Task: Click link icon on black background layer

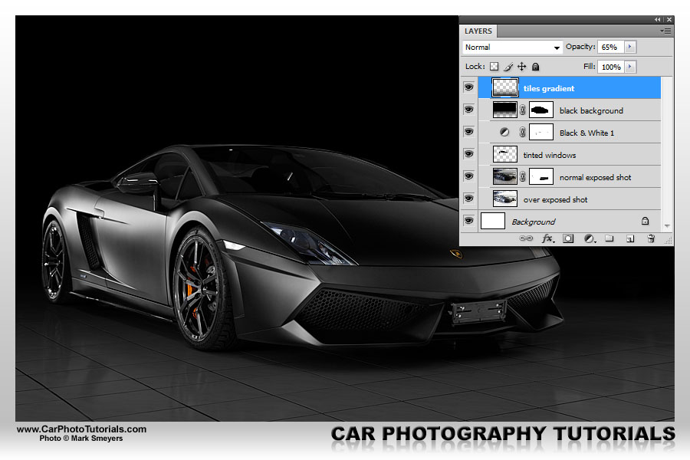Action: 522,110
